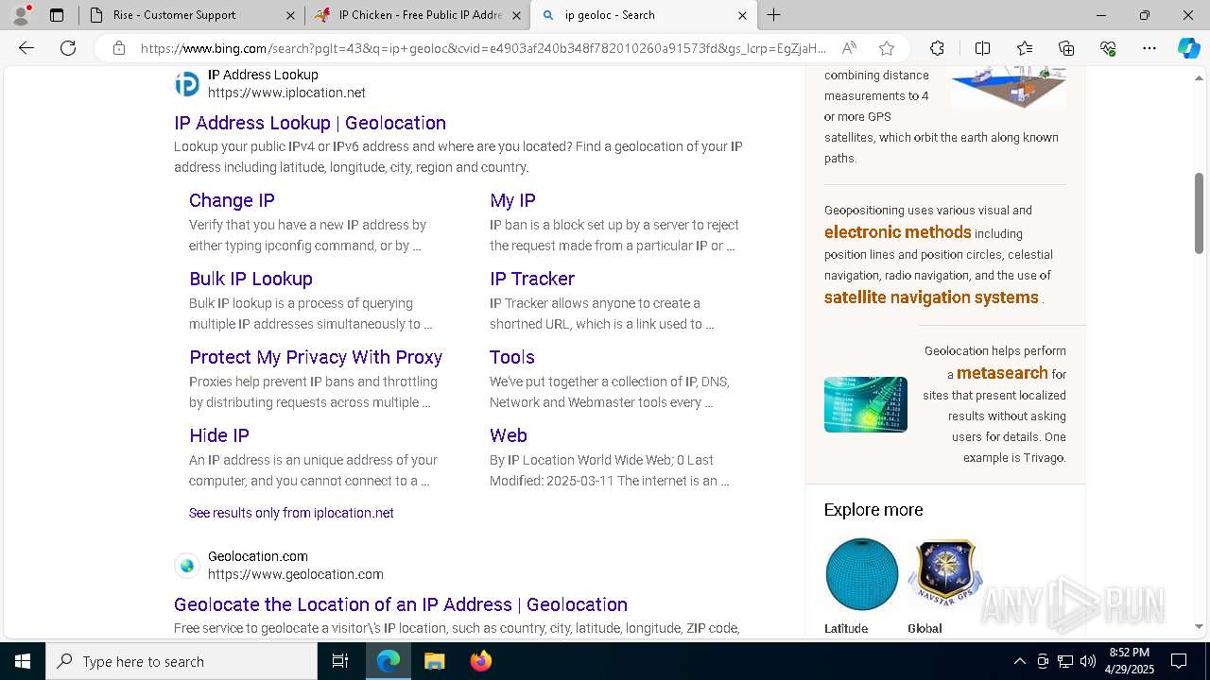1210x680 pixels.
Task: Click the page vertical scrollbar thumb
Action: click(x=1199, y=212)
